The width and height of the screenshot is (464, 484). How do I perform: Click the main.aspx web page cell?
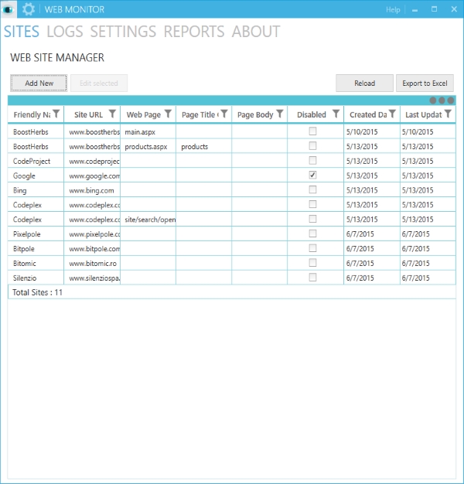[148, 131]
